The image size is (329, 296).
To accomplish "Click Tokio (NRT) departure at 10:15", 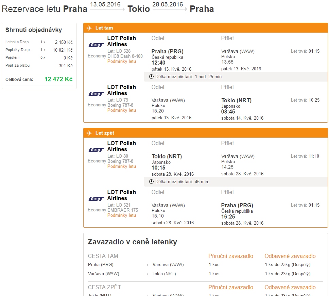I will coord(167,157).
